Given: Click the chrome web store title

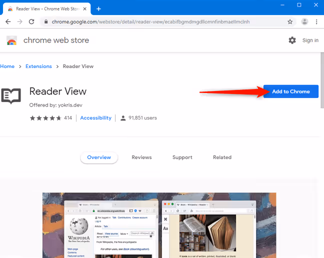Looking at the screenshot, I should pos(56,40).
